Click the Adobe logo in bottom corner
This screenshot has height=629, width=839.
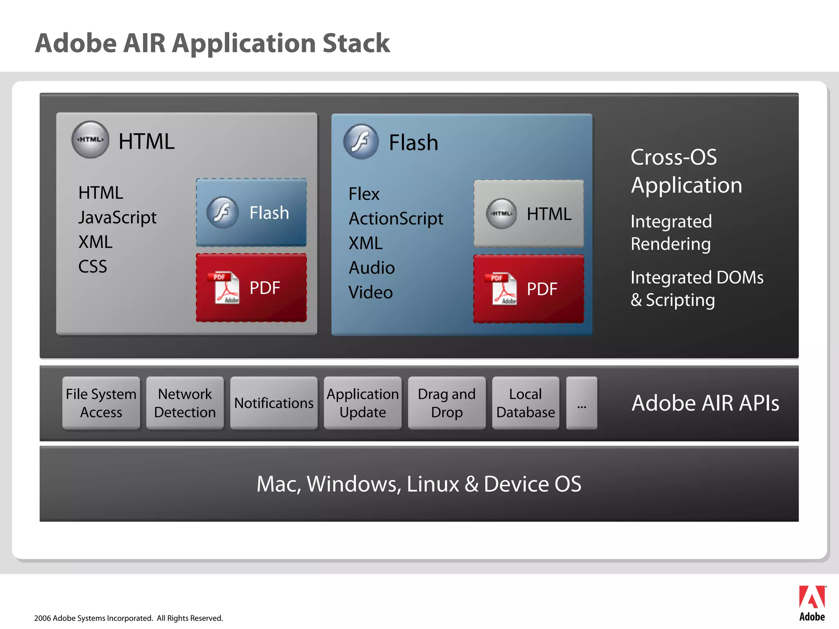pyautogui.click(x=812, y=602)
